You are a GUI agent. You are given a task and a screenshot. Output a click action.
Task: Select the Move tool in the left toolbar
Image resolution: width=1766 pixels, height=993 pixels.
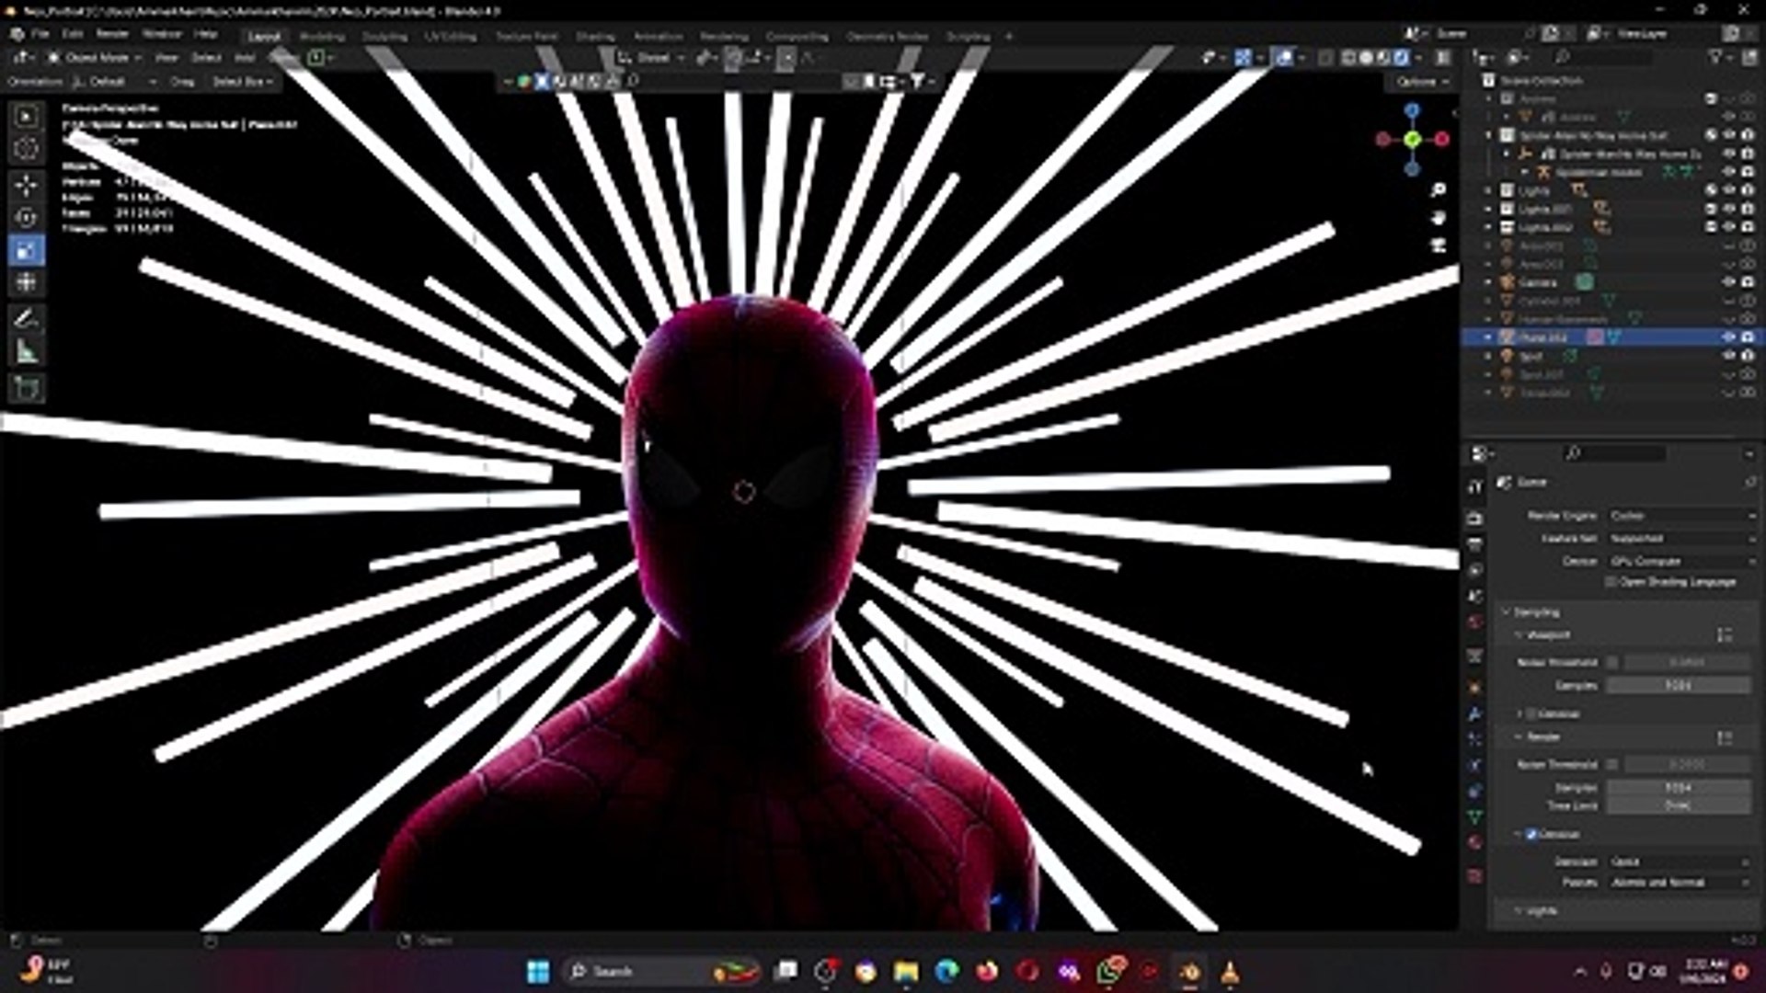[x=27, y=185]
